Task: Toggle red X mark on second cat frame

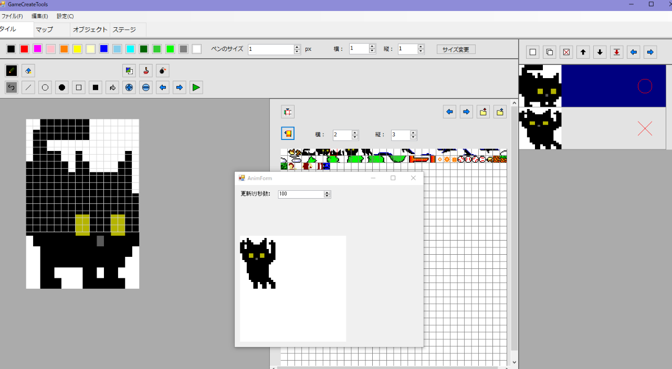Action: click(645, 128)
